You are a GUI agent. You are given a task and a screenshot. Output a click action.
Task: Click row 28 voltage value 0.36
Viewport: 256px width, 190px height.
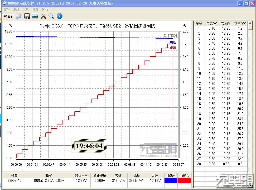[x=226, y=164]
